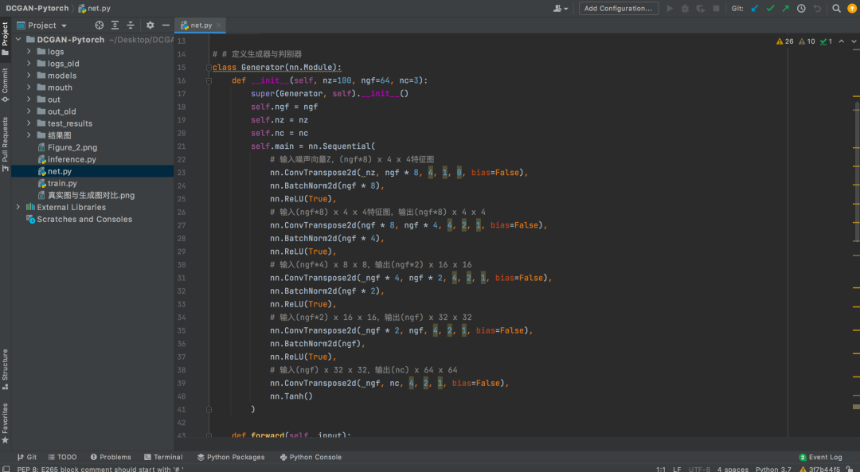Open Project panel settings gear

pyautogui.click(x=150, y=25)
